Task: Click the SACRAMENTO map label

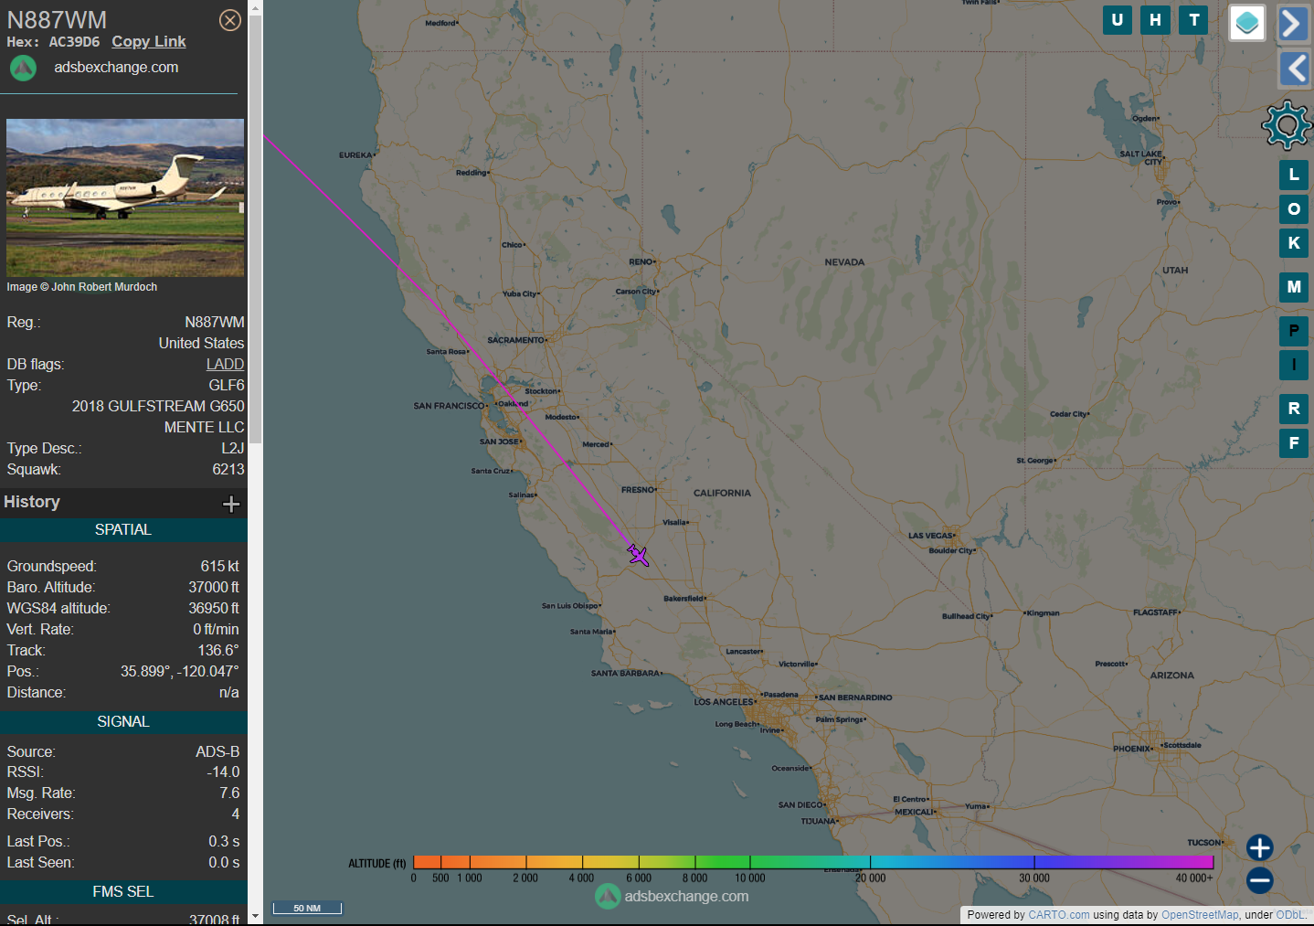Action: coord(516,340)
